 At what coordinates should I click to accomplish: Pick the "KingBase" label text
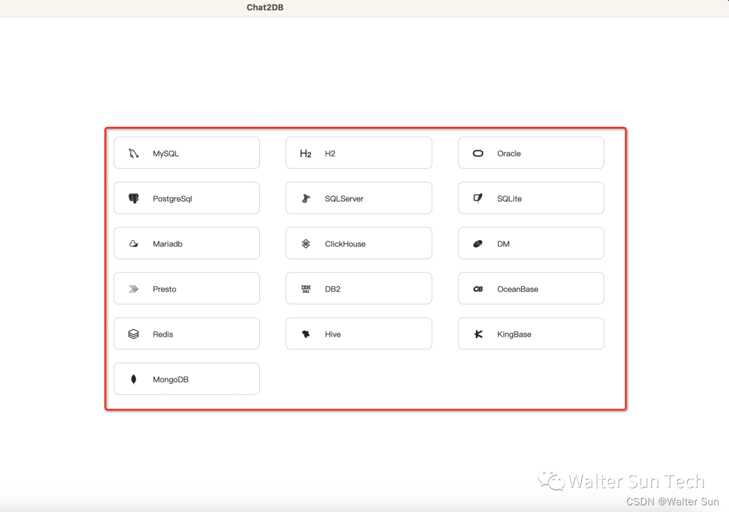(514, 335)
